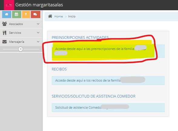178x131 pixels.
Task: Click the Asociados people icon
Action: point(5,24)
